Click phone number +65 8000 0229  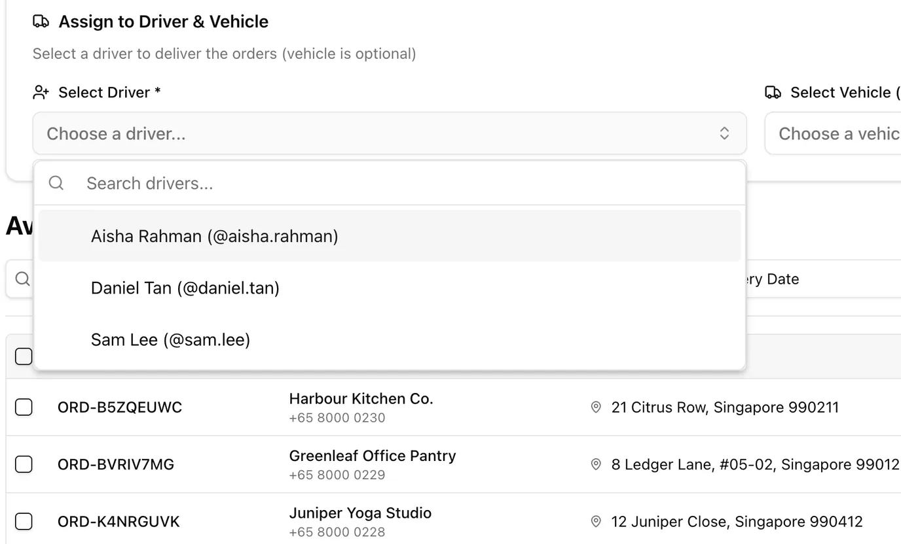tap(337, 475)
